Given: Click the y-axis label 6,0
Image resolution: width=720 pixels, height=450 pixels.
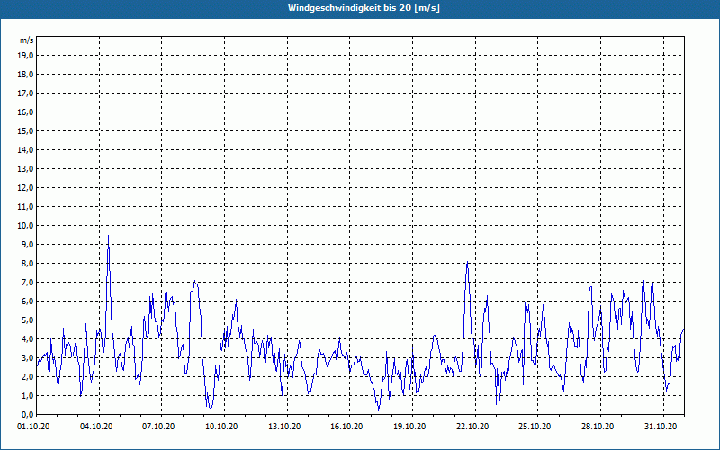Looking at the screenshot, I should 28,301.
